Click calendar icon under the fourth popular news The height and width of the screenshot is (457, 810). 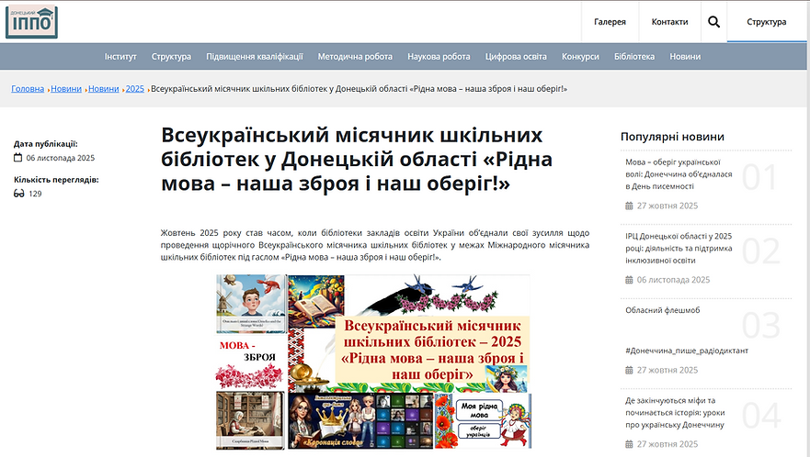pyautogui.click(x=629, y=444)
